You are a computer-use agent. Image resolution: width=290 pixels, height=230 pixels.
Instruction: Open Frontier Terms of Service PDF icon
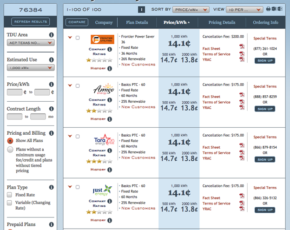point(242,54)
